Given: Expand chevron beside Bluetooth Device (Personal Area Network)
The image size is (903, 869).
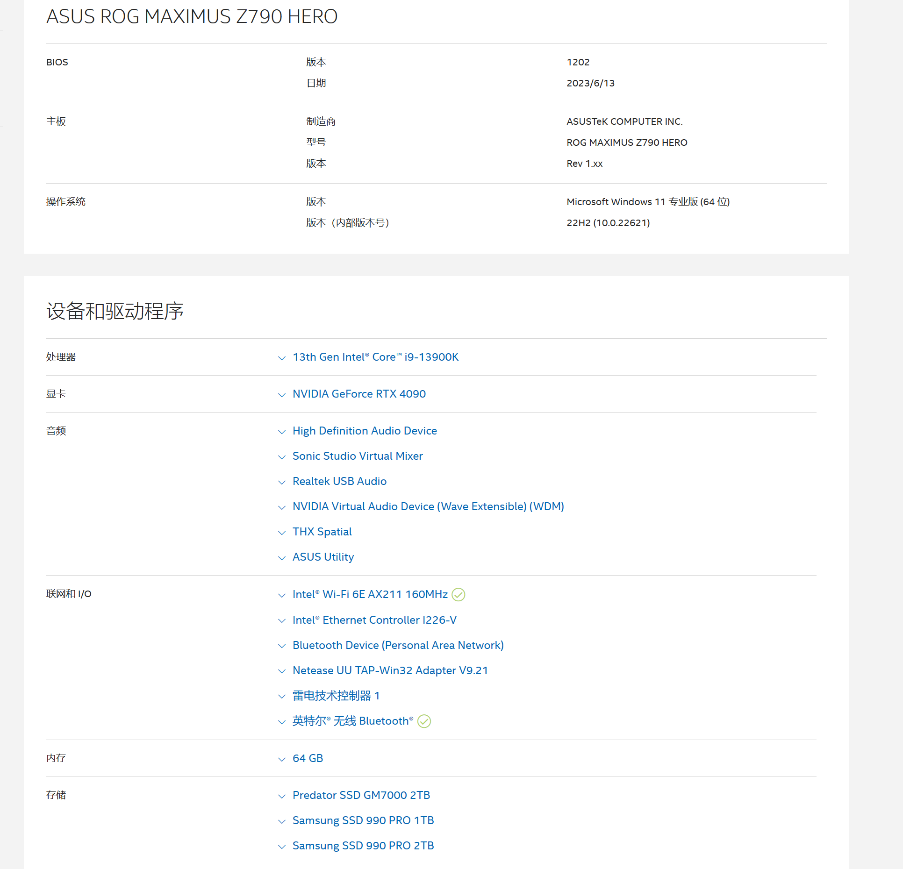Looking at the screenshot, I should [x=281, y=646].
